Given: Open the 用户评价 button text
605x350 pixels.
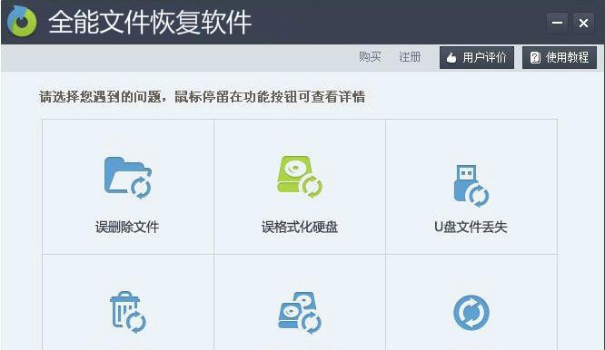Looking at the screenshot, I should pos(484,57).
